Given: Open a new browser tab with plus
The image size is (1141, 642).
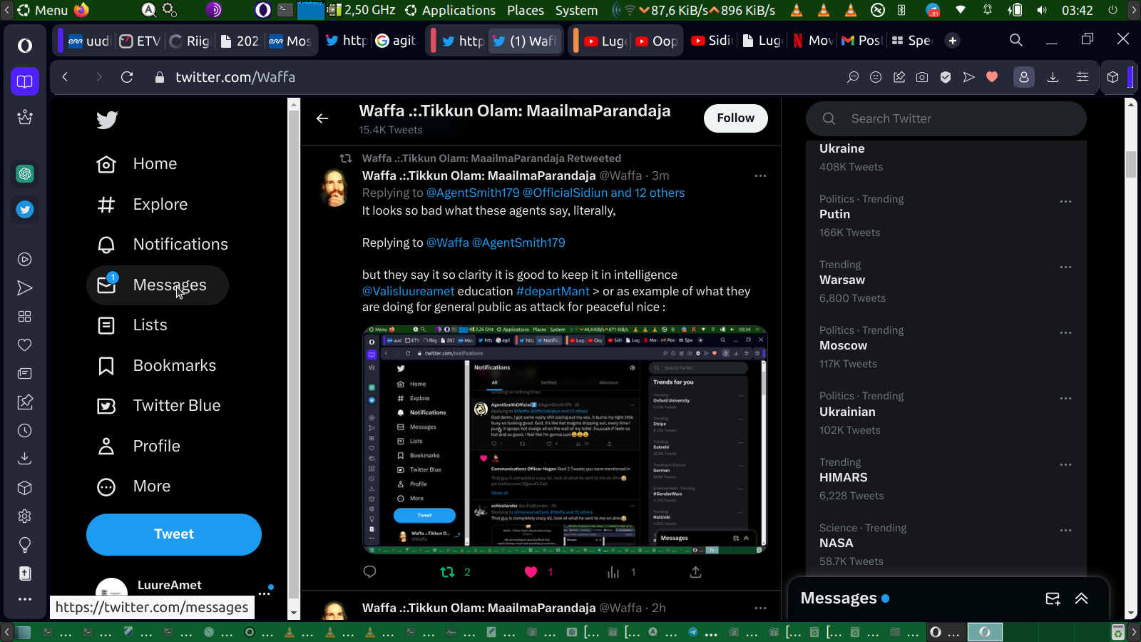Looking at the screenshot, I should pos(953,41).
